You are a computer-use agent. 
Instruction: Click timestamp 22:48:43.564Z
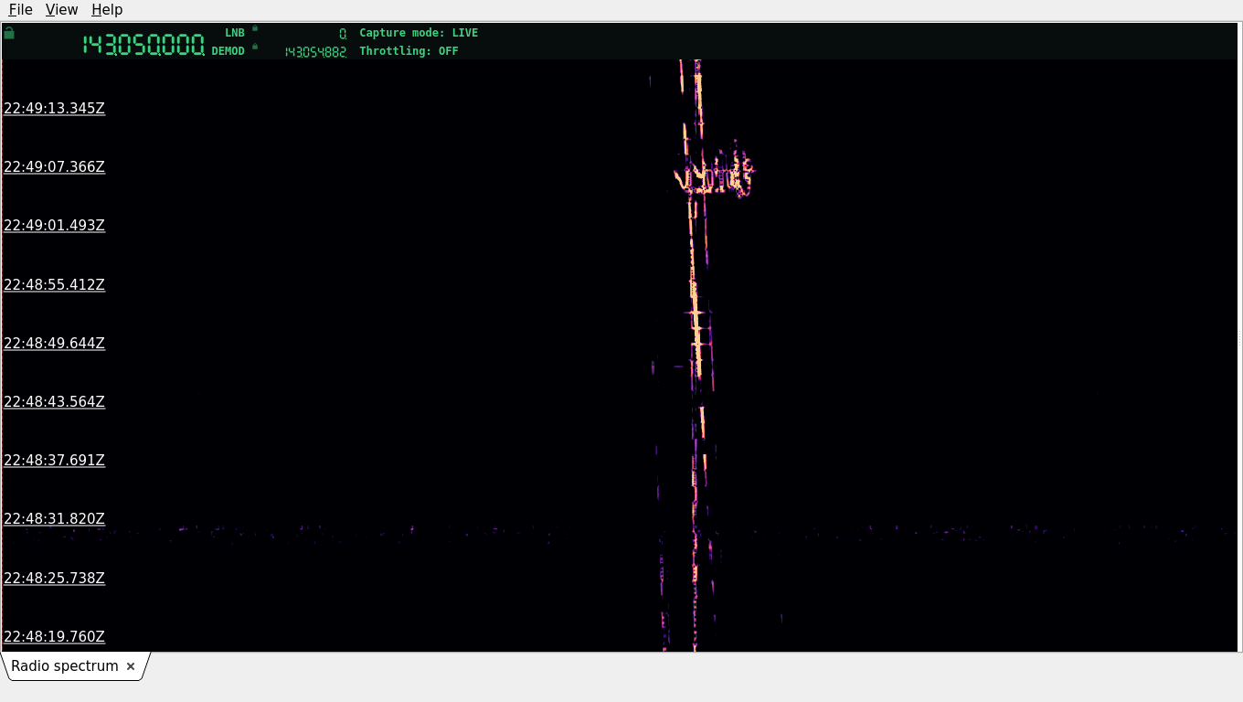point(54,401)
